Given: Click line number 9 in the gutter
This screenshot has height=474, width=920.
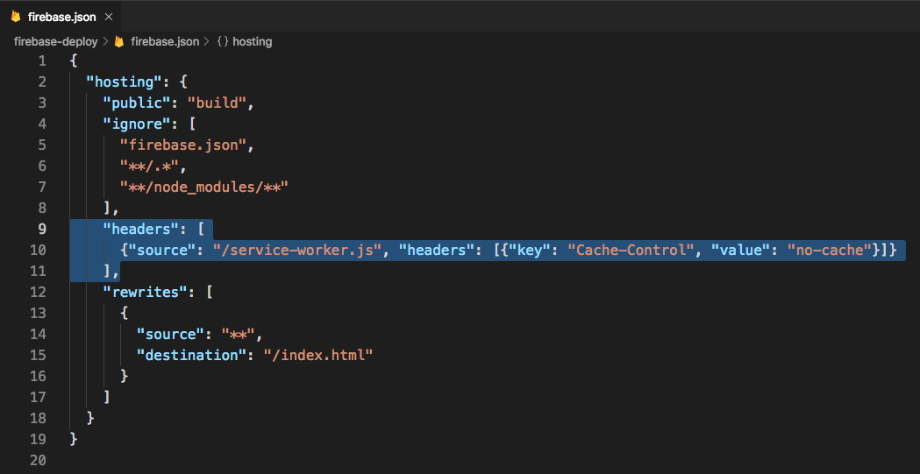Looking at the screenshot, I should pyautogui.click(x=41, y=229).
